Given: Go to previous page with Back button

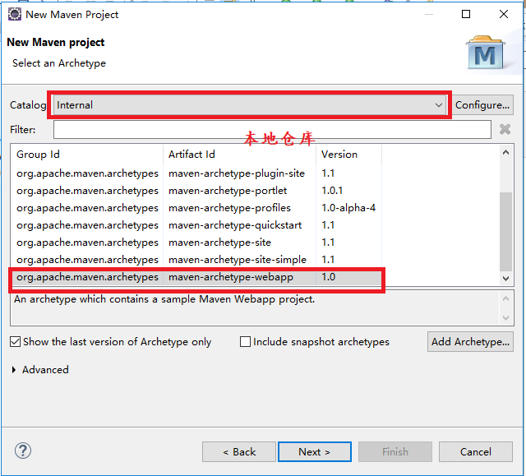Looking at the screenshot, I should pos(239,452).
